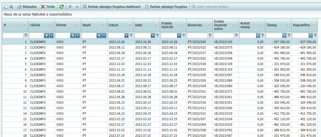
Task: Click the Kelte column header to sort
Action: pyautogui.click(x=141, y=25)
